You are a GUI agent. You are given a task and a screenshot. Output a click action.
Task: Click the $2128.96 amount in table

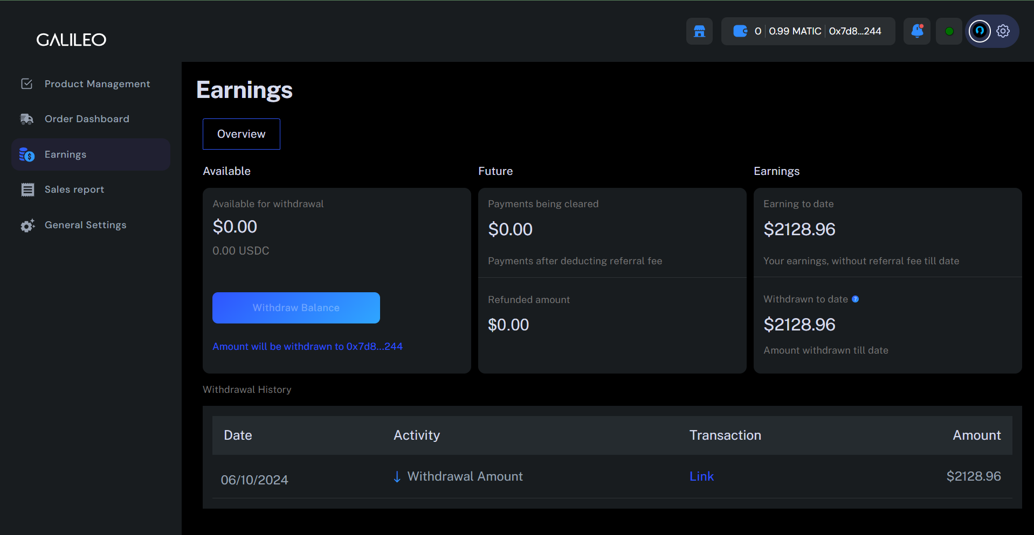tap(974, 476)
